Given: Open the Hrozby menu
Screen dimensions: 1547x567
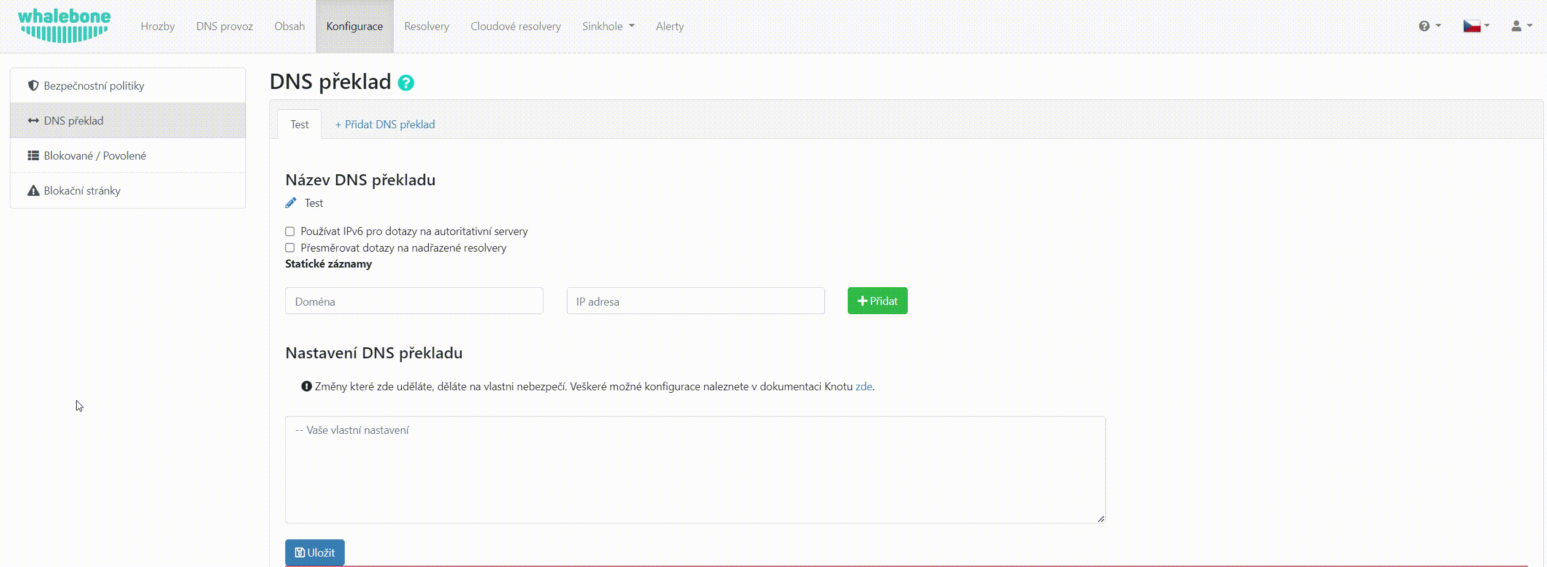Looking at the screenshot, I should pos(158,26).
